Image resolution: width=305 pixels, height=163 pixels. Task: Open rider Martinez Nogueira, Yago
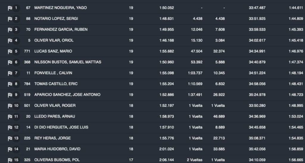pos(60,8)
